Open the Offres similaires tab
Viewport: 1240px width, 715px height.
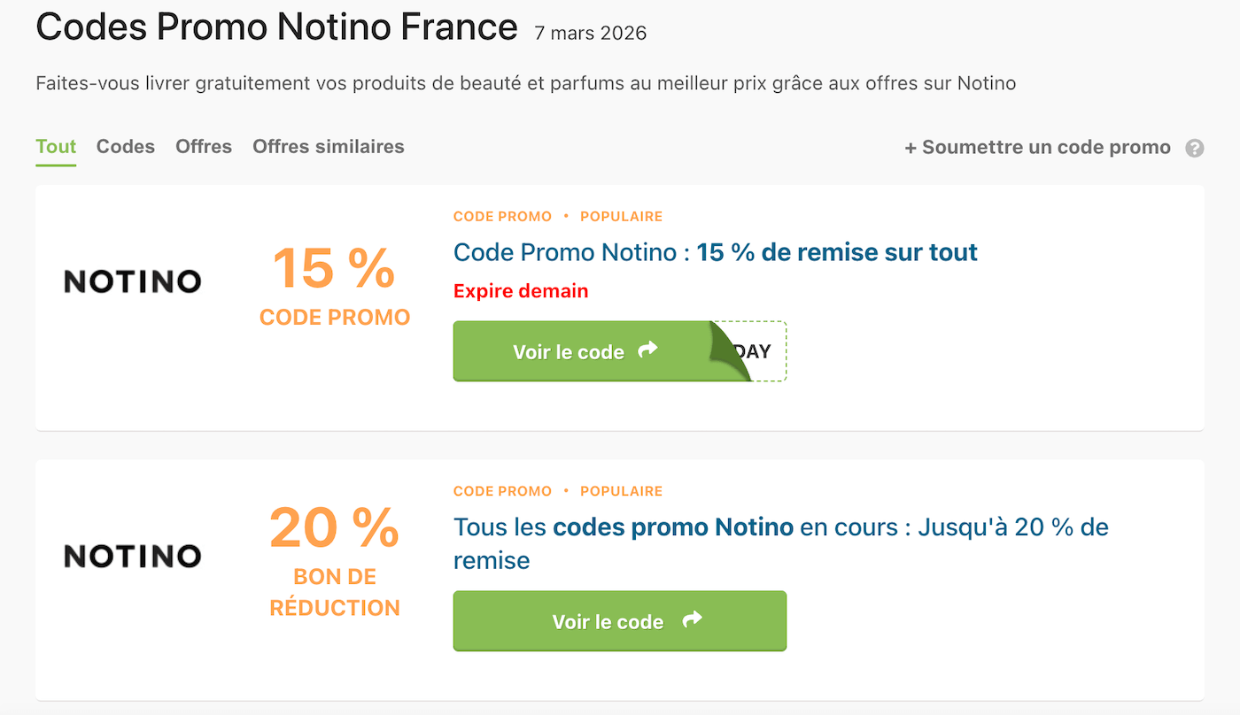pos(328,147)
